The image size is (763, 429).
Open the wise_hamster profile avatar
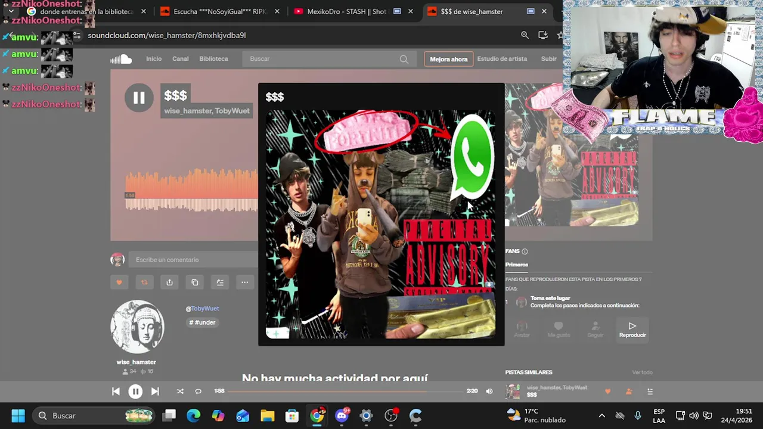(137, 327)
